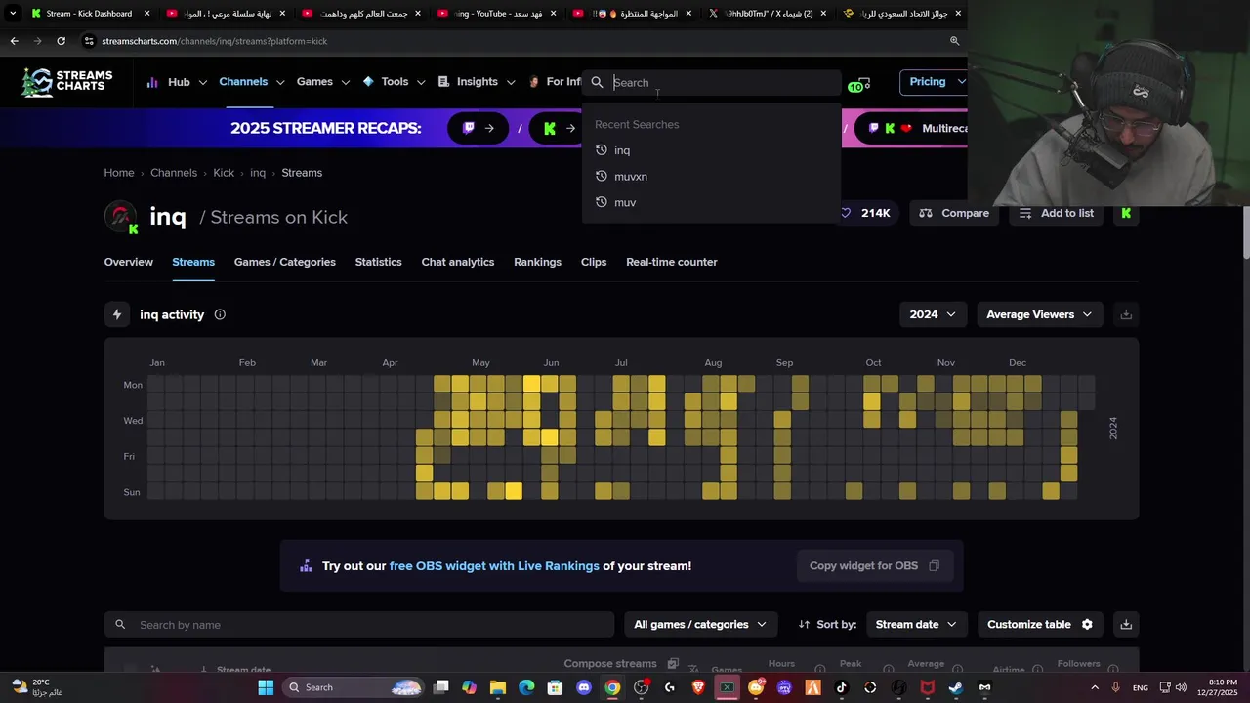The image size is (1250, 703).
Task: Open the Games / Categories tab
Action: tap(285, 262)
